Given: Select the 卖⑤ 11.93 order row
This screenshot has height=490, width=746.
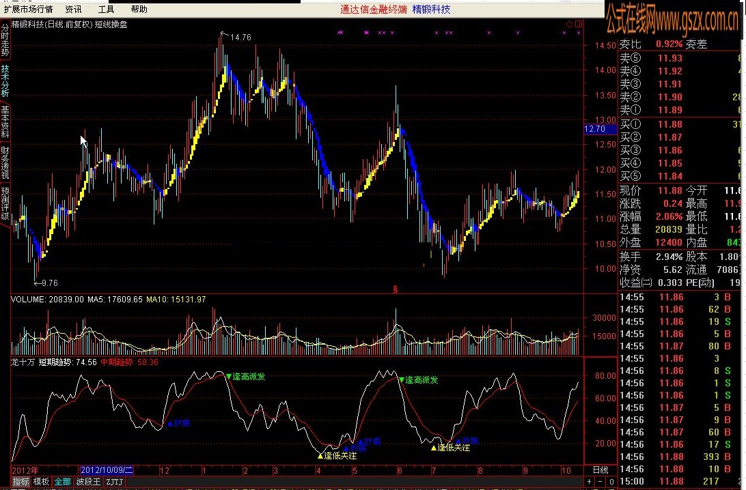Looking at the screenshot, I should [x=681, y=58].
